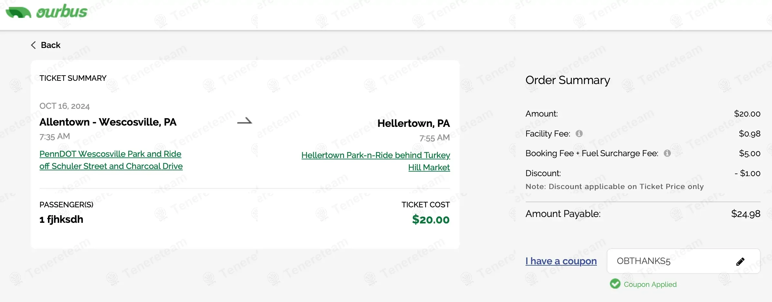Click passenger name fjhksdh
The width and height of the screenshot is (772, 302).
point(65,219)
